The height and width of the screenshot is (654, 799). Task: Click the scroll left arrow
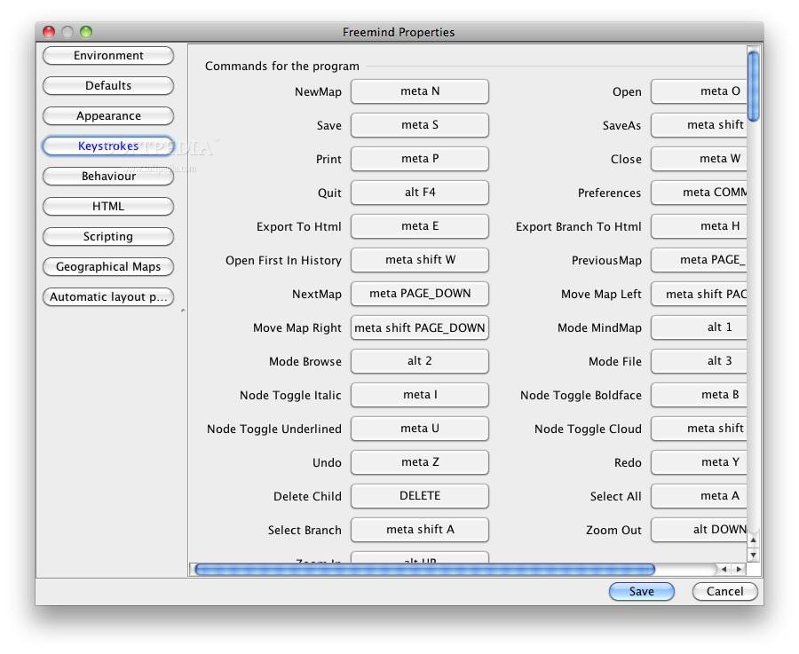tap(724, 569)
